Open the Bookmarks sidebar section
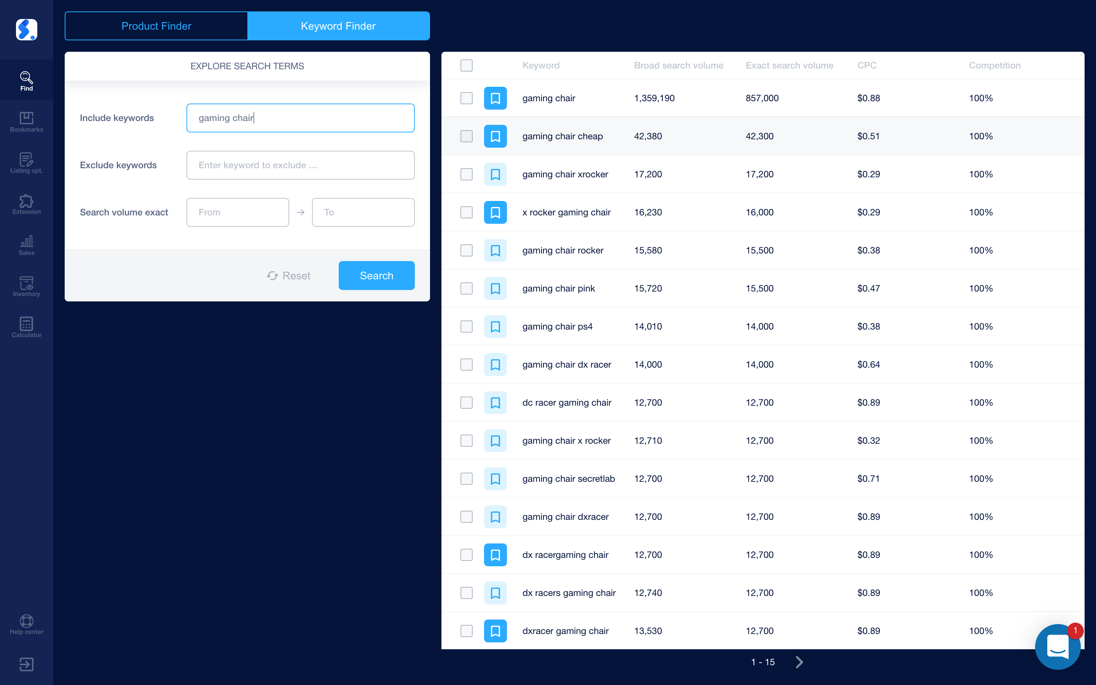Image resolution: width=1096 pixels, height=685 pixels. pyautogui.click(x=26, y=121)
